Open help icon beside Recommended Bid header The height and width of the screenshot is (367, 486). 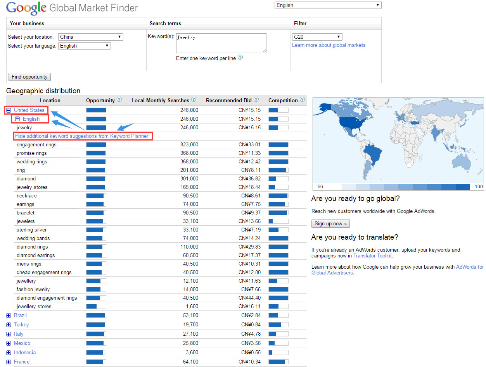(x=256, y=99)
